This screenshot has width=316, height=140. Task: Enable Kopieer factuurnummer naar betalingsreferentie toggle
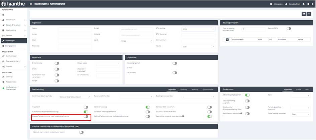(x=86, y=116)
